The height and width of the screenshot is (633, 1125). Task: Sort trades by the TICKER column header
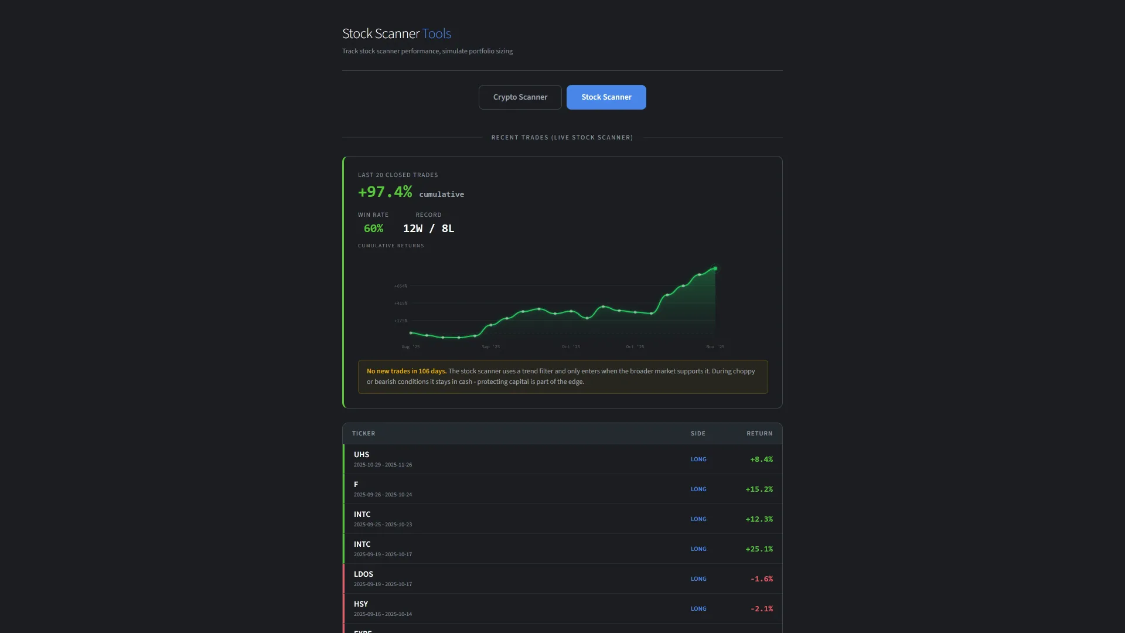363,433
